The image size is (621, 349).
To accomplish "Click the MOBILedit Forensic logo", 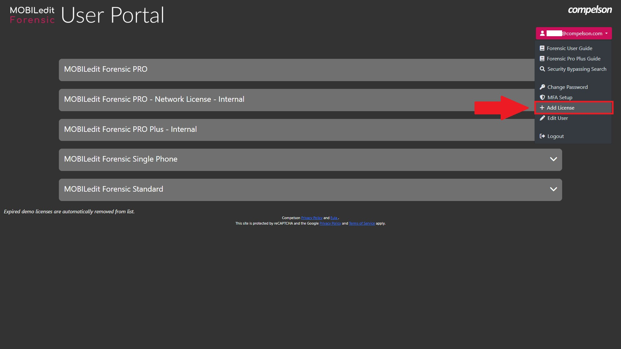I will pos(32,15).
